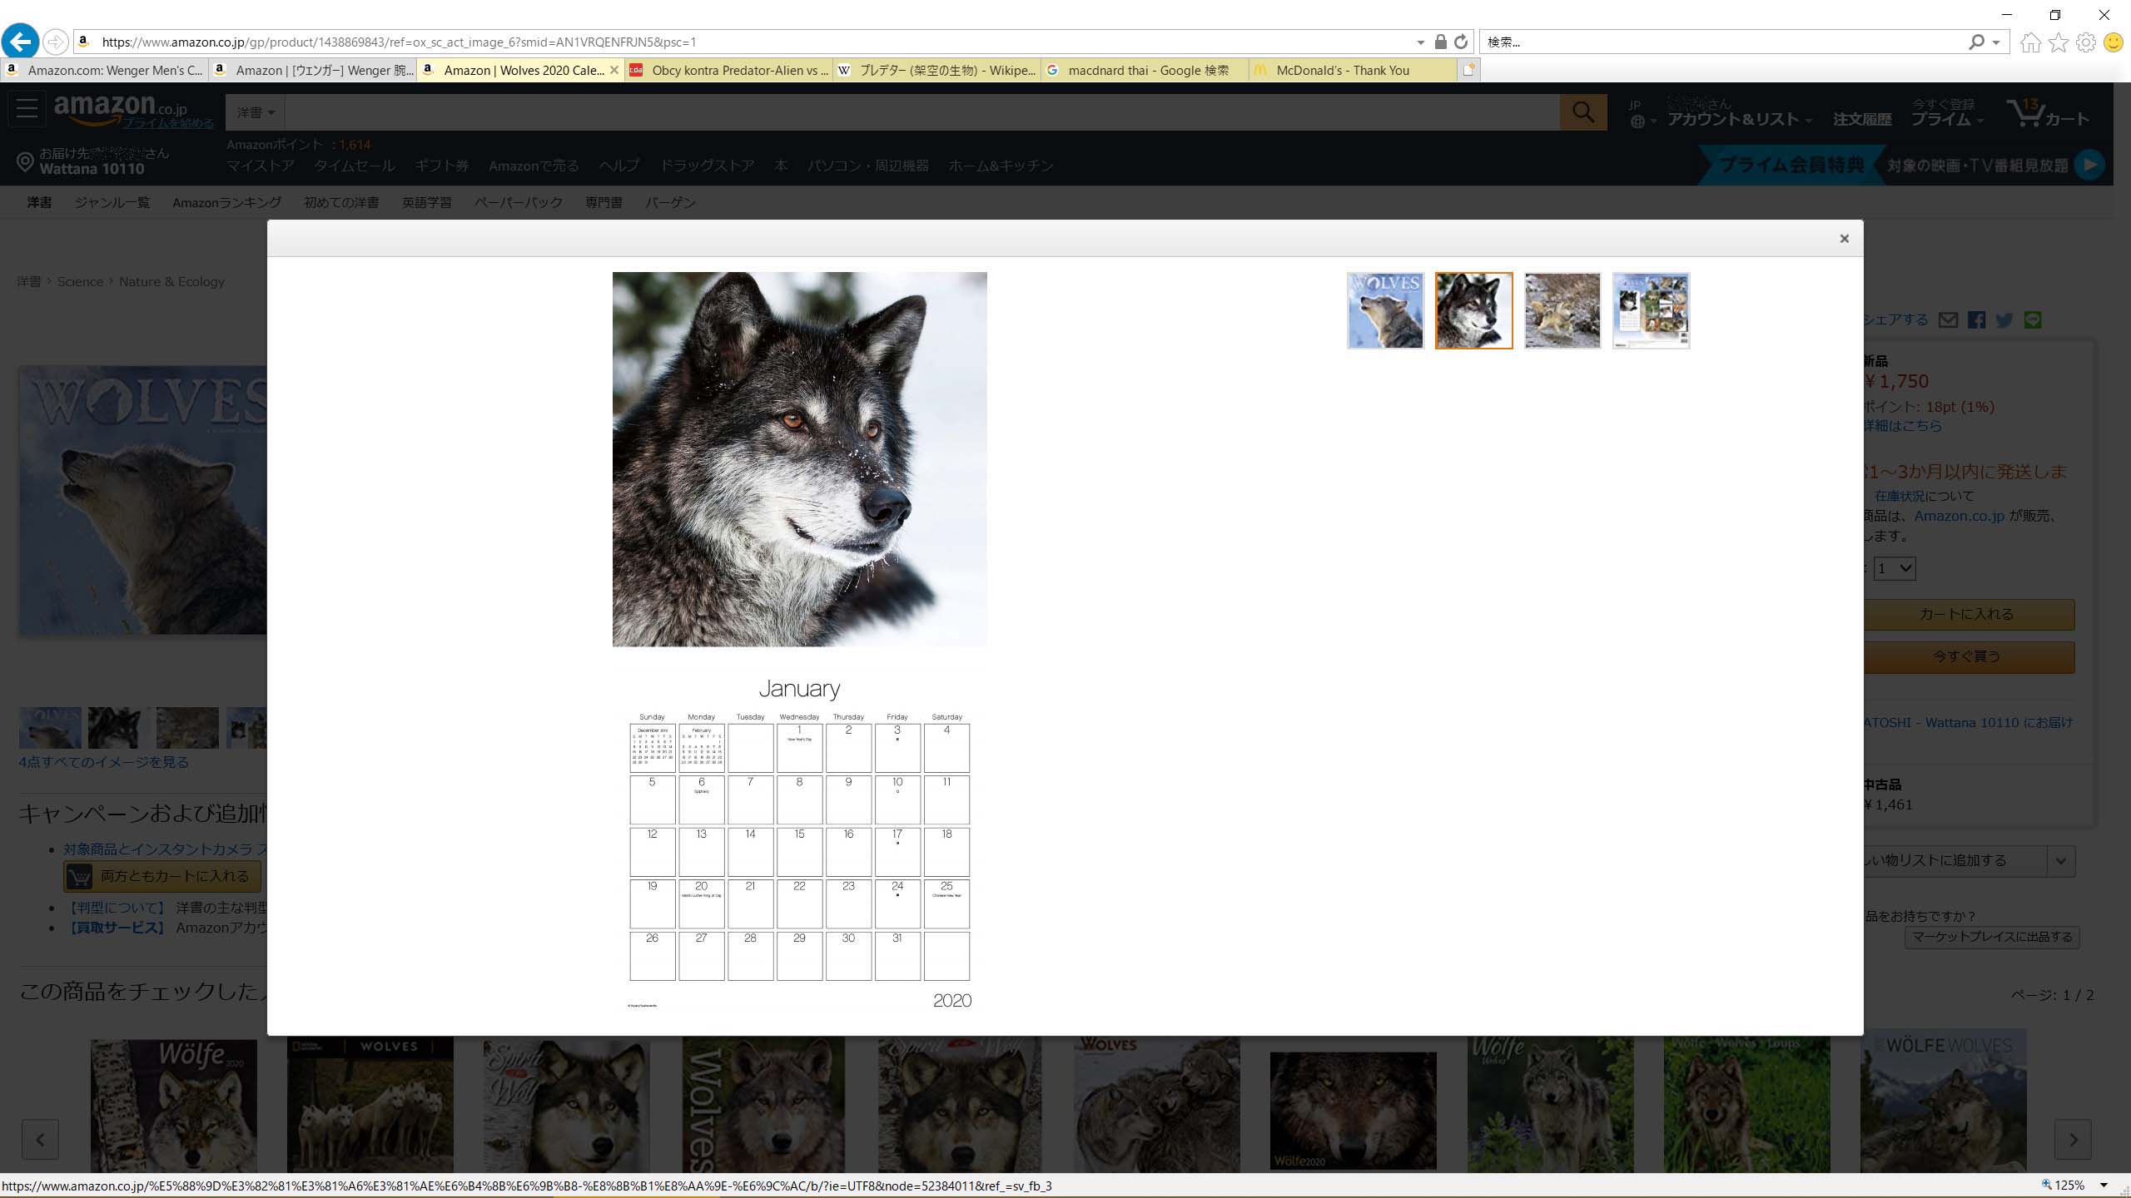
Task: Share via email envelope icon
Action: (1949, 319)
